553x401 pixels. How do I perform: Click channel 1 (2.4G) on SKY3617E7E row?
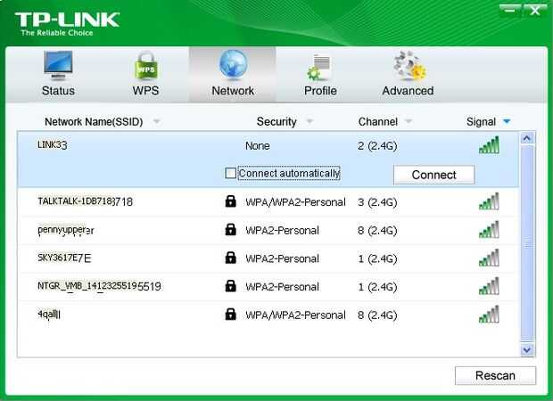tap(377, 258)
